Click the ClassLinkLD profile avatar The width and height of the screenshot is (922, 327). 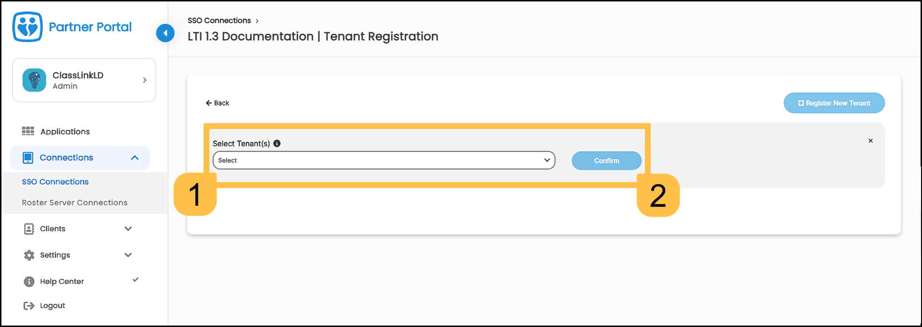coord(34,80)
